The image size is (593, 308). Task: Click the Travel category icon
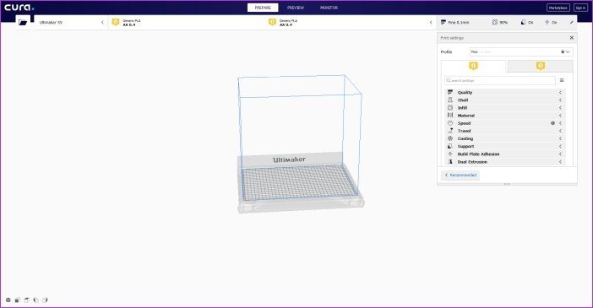[450, 131]
